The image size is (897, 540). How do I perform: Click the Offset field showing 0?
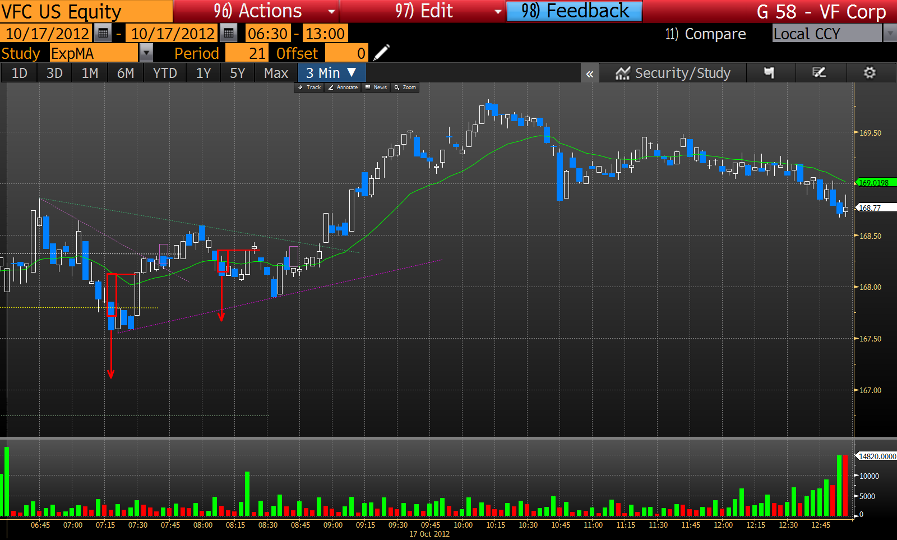346,53
